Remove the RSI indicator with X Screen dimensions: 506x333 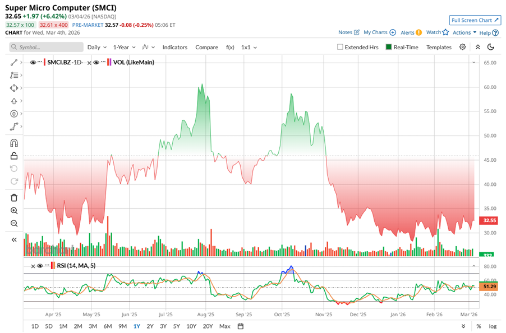click(33, 266)
